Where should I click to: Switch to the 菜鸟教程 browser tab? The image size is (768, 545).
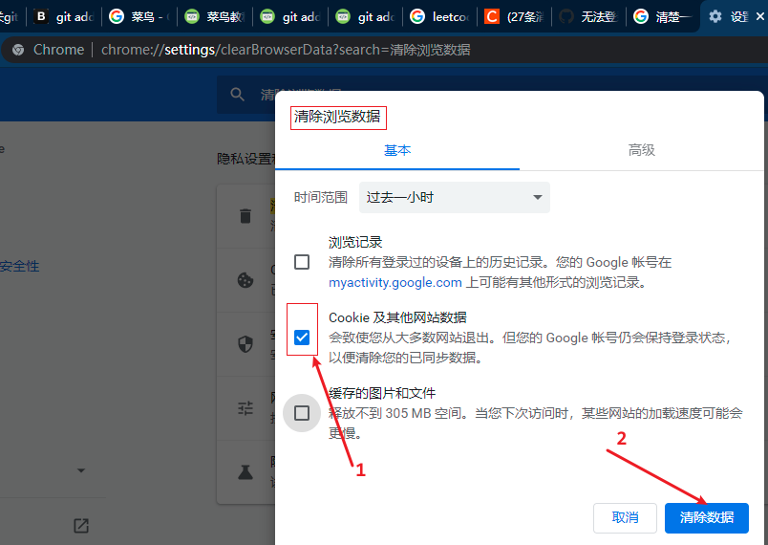point(215,16)
